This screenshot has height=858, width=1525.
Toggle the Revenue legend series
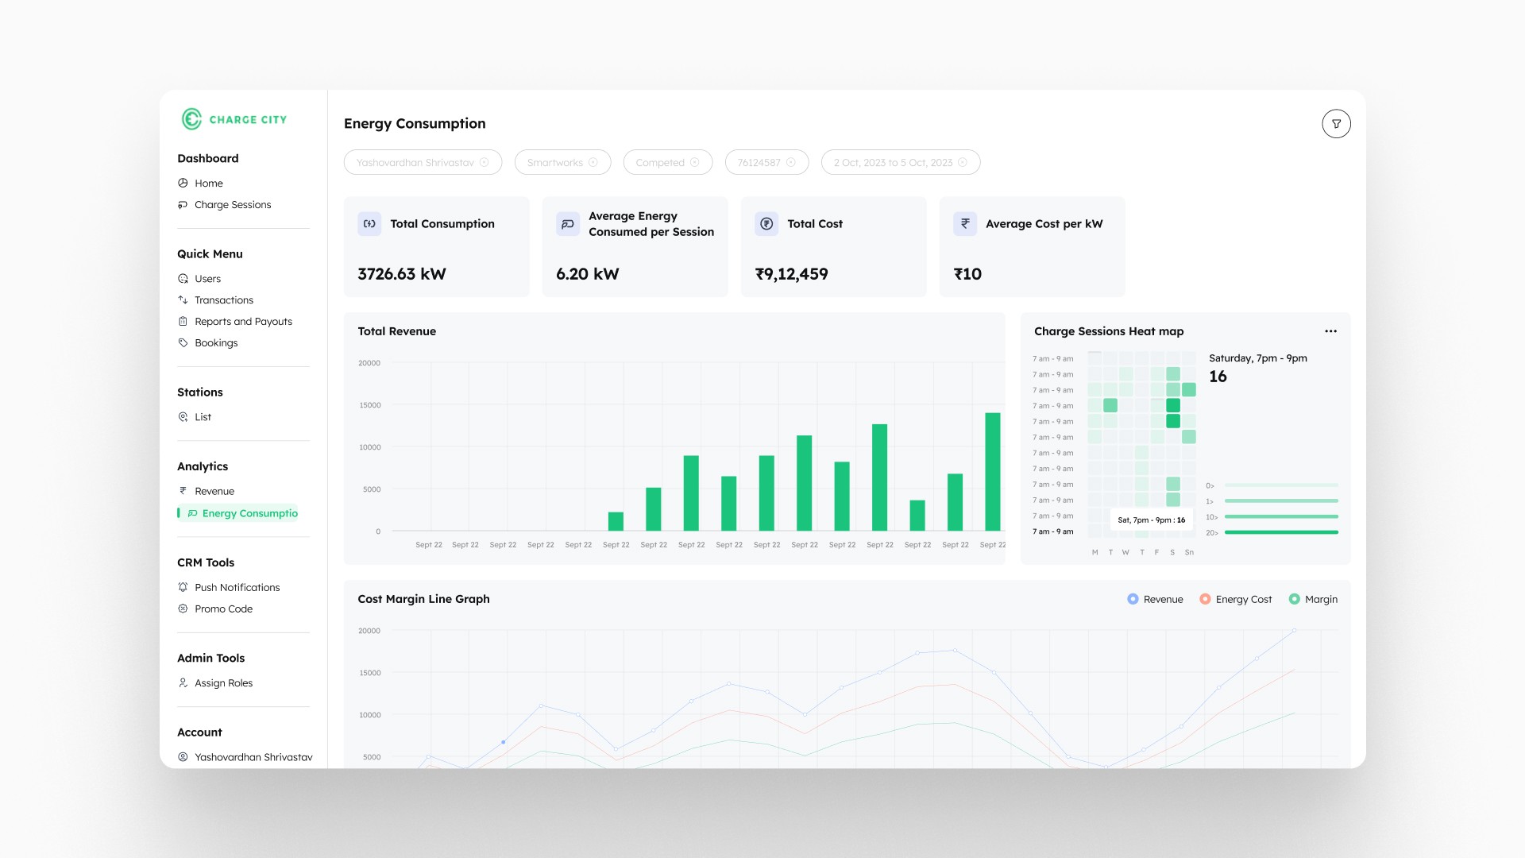(1155, 599)
